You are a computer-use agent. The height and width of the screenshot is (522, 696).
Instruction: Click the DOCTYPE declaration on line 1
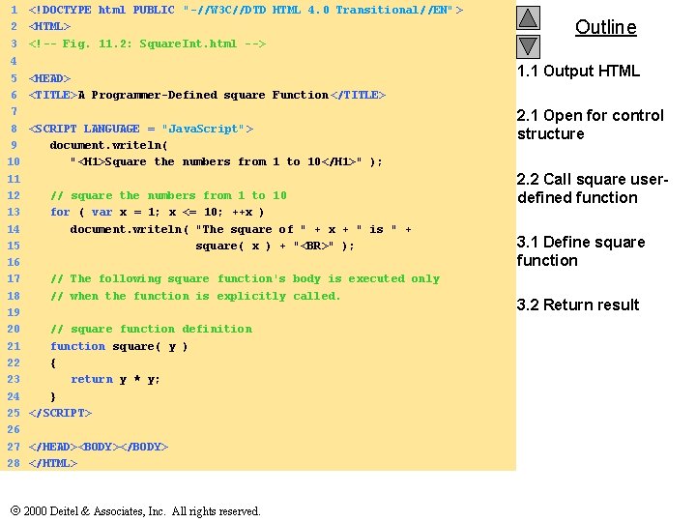point(246,11)
